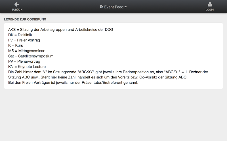Screen dimensions: 227x141
Task: Click the K = Kurs line
Action: [x=16, y=45]
